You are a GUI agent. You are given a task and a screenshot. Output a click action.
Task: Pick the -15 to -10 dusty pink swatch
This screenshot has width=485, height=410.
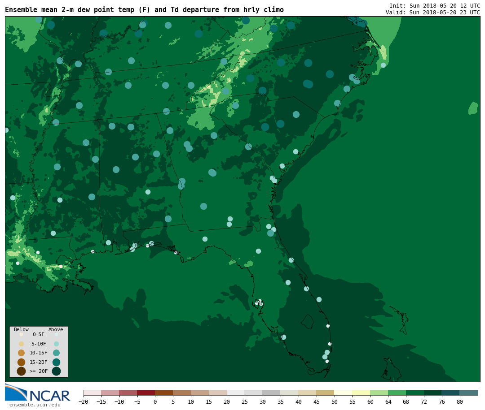click(110, 393)
